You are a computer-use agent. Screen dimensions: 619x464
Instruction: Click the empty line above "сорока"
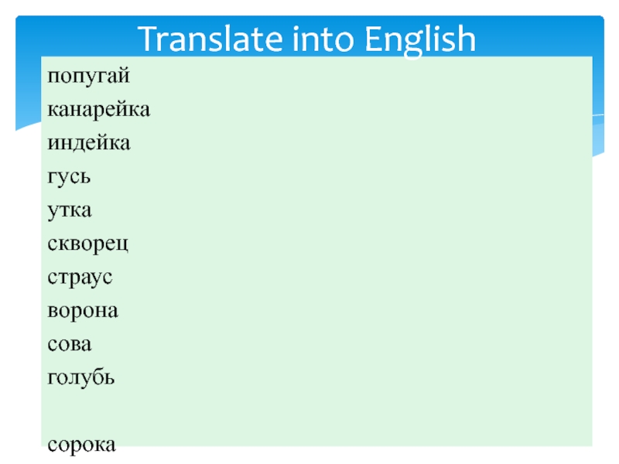232,411
